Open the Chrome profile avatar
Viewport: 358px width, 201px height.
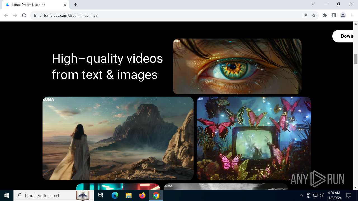(343, 15)
